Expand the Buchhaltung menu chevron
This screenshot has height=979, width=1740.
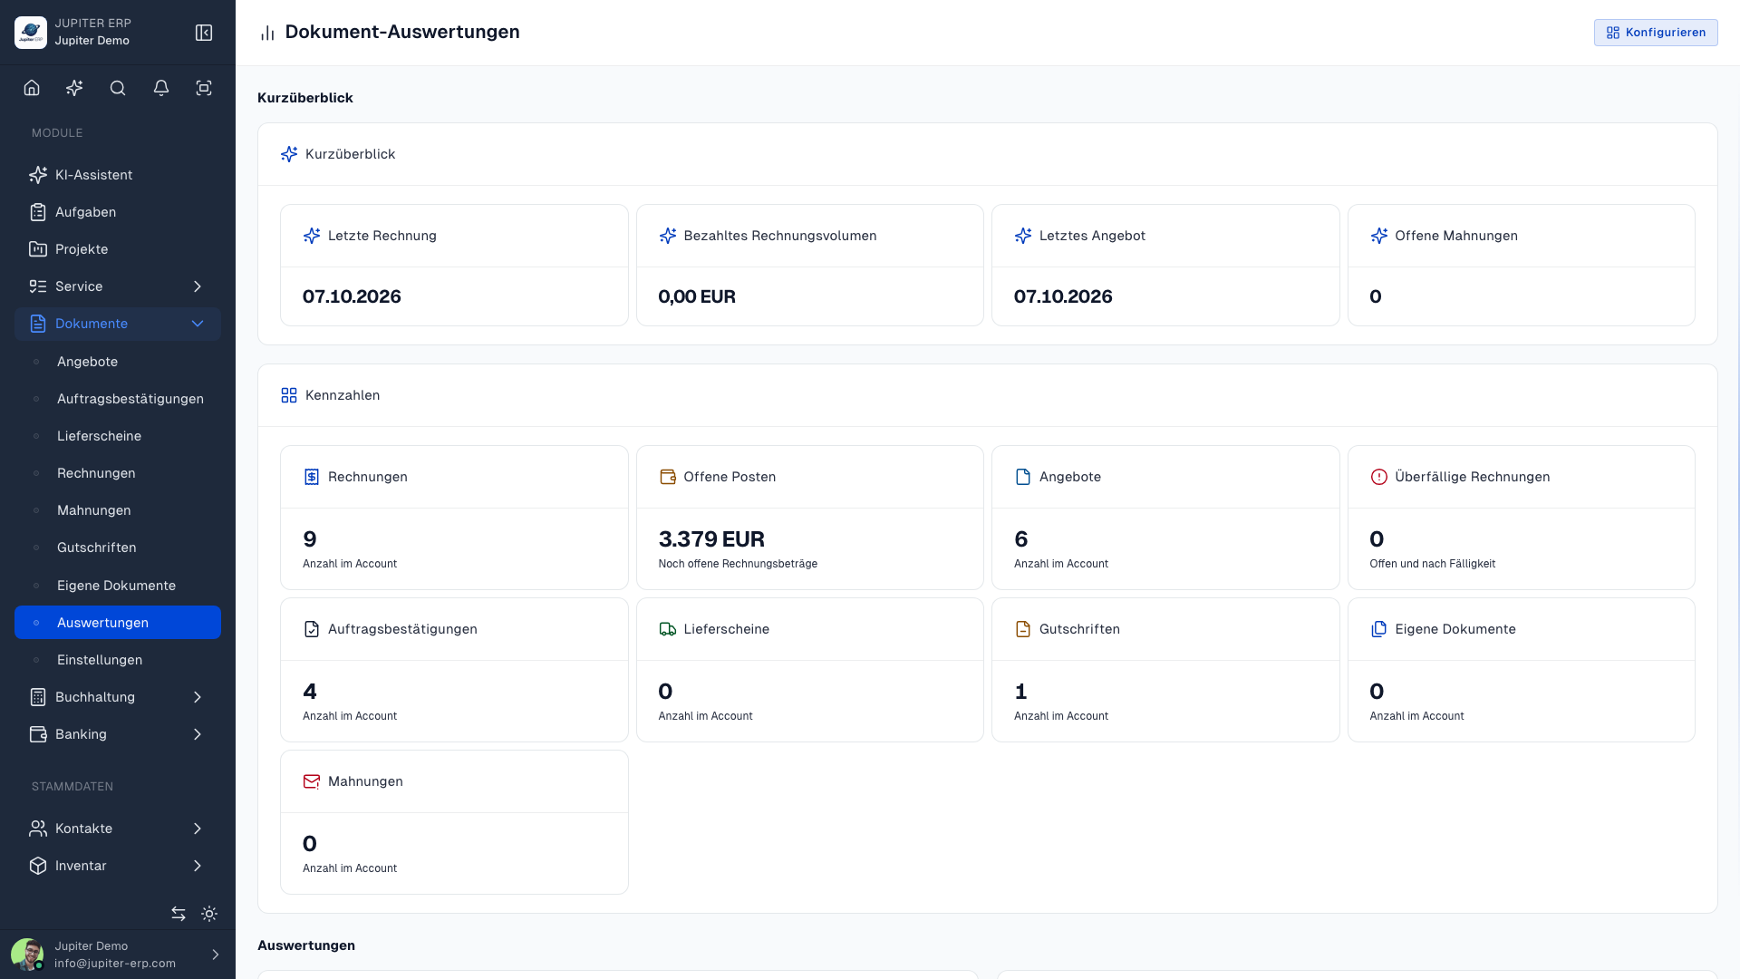[198, 697]
